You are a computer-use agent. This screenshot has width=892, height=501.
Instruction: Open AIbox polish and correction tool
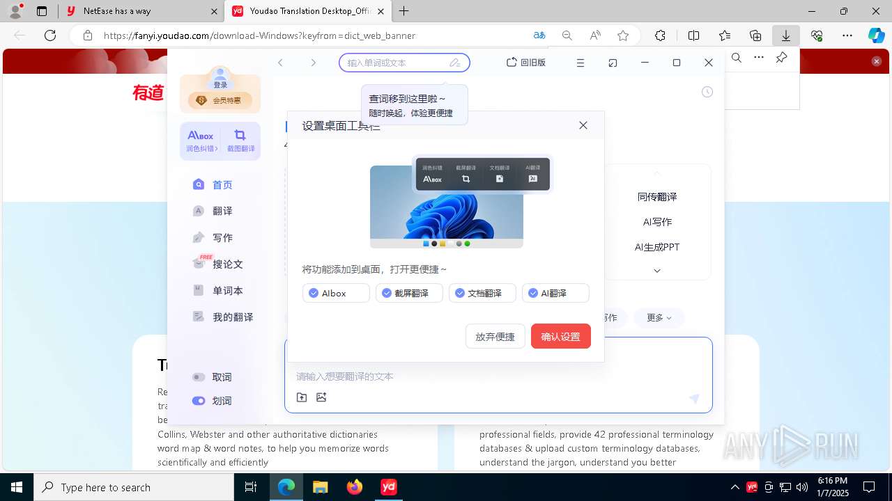[x=201, y=141]
